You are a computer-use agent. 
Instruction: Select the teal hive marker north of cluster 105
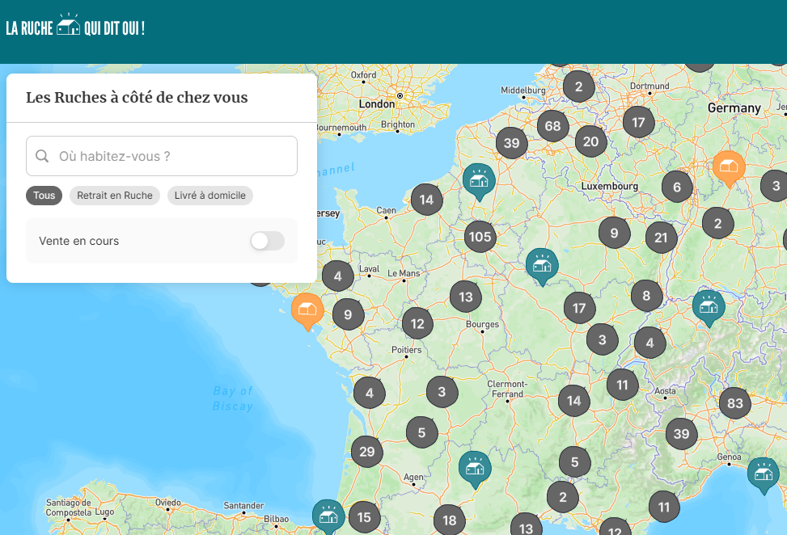[479, 180]
